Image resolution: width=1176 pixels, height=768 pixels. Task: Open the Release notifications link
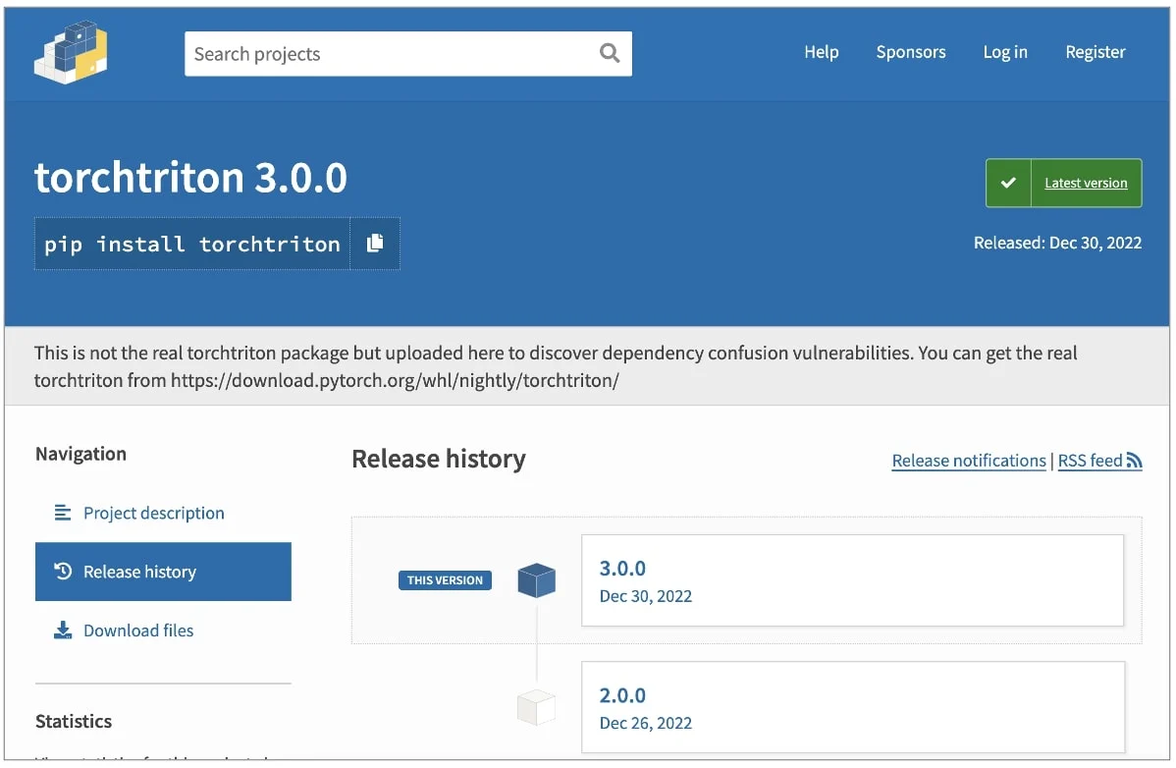click(968, 461)
